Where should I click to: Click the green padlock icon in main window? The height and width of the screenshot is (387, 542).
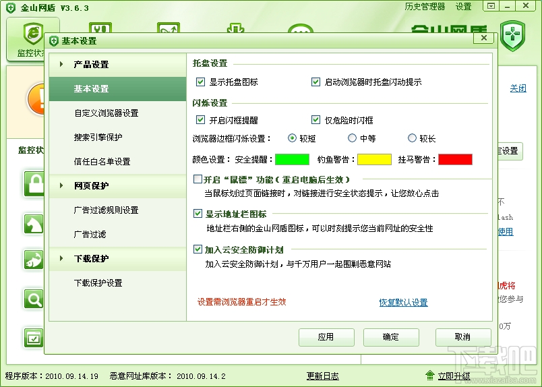pos(34,183)
